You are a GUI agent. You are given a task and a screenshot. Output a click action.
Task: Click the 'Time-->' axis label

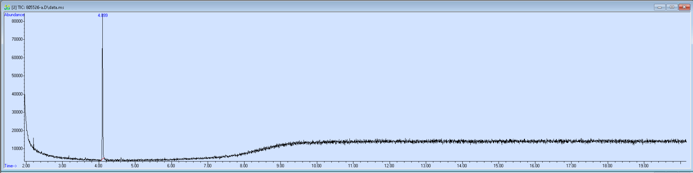pos(11,166)
